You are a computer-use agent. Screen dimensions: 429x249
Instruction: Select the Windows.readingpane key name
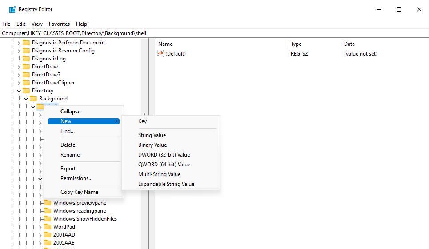point(80,211)
